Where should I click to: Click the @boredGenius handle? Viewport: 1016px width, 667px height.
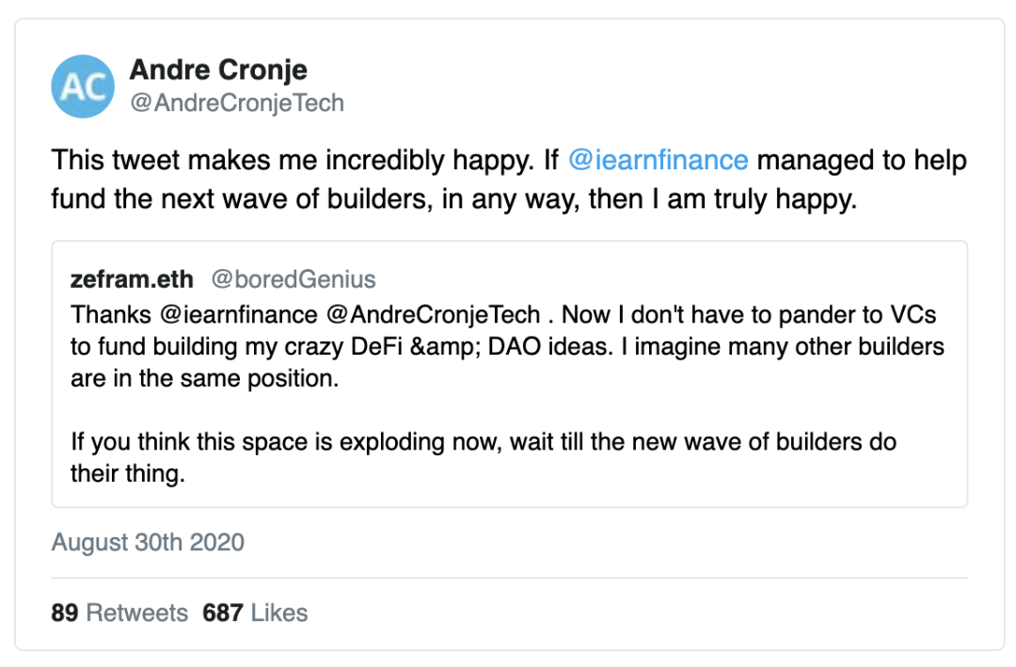click(x=294, y=279)
